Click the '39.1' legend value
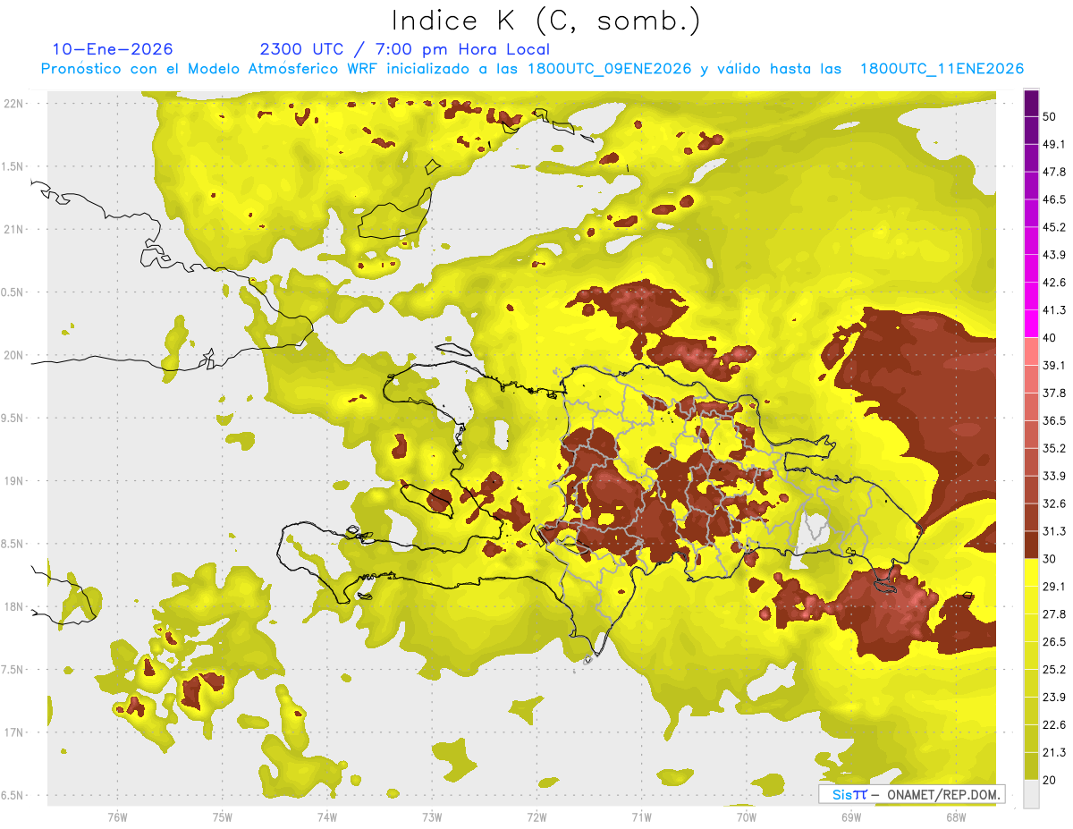Image resolution: width=1073 pixels, height=829 pixels. [1054, 365]
